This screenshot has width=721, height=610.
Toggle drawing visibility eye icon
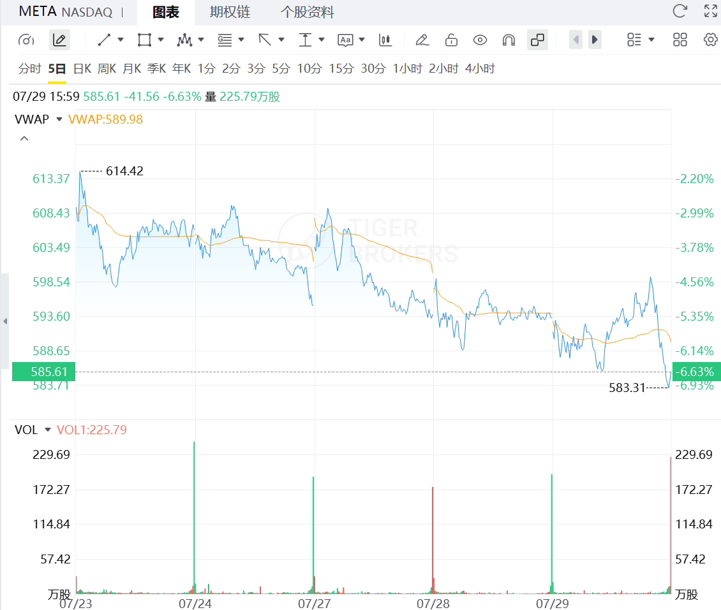point(480,40)
